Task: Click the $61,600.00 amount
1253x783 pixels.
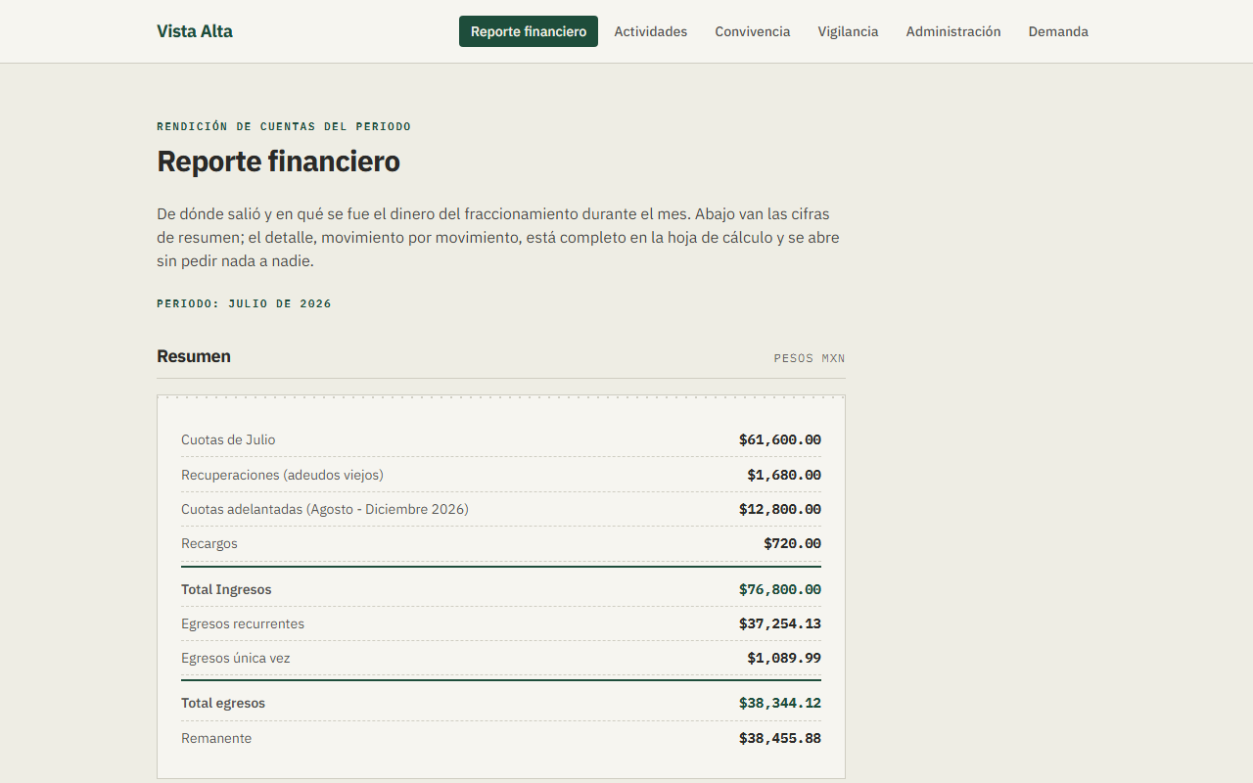Action: tap(780, 439)
